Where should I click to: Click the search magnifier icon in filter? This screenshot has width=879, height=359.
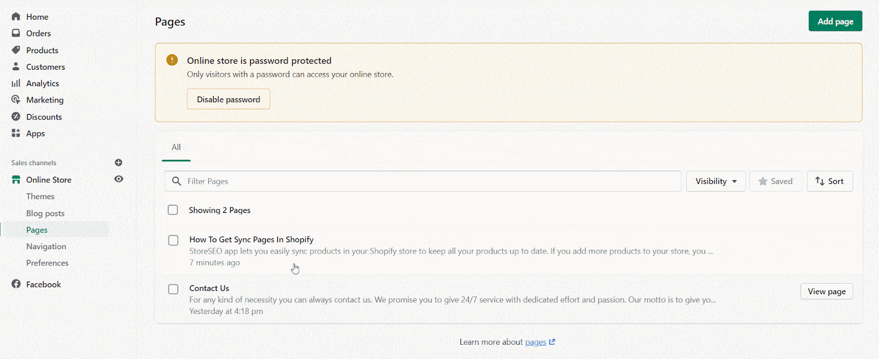click(176, 181)
